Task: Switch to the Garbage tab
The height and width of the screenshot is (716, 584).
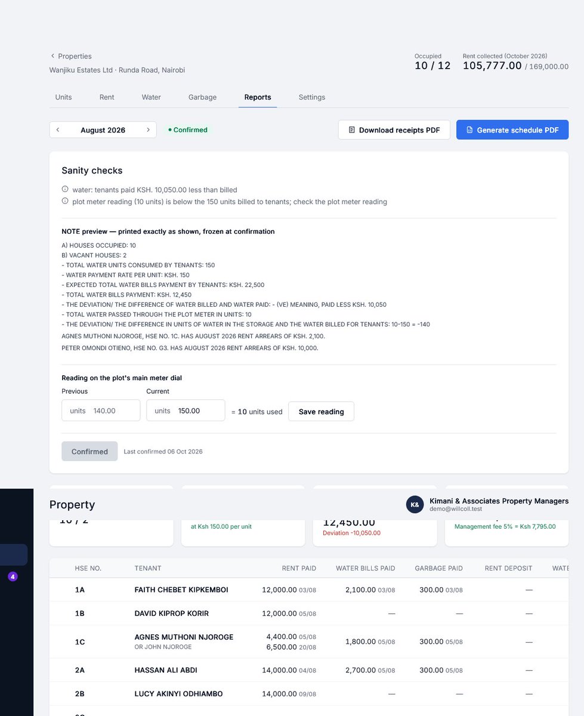Action: (202, 97)
